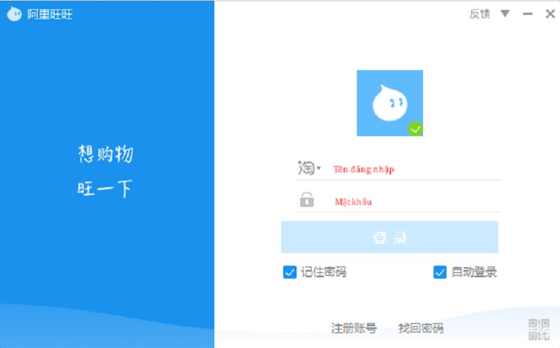Open the 找回密码 recover password link

pyautogui.click(x=420, y=328)
